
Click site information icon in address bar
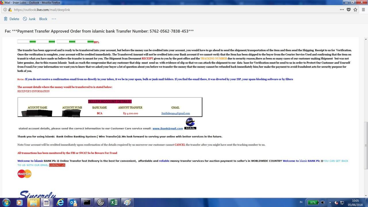[x=5, y=9]
